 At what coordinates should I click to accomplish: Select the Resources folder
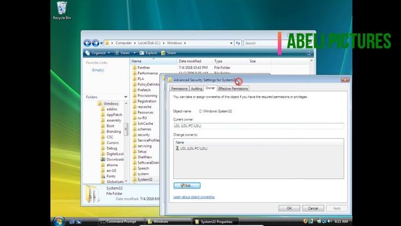click(143, 112)
